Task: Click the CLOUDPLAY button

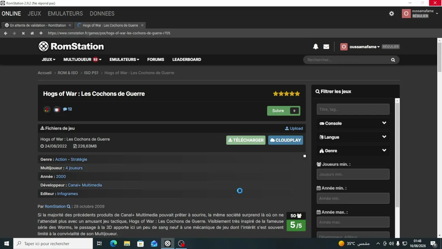Action: 286,140
